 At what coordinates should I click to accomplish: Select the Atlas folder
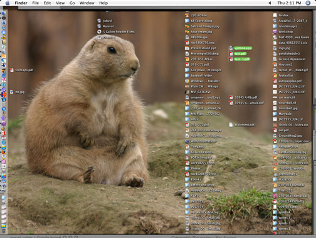click(187, 119)
